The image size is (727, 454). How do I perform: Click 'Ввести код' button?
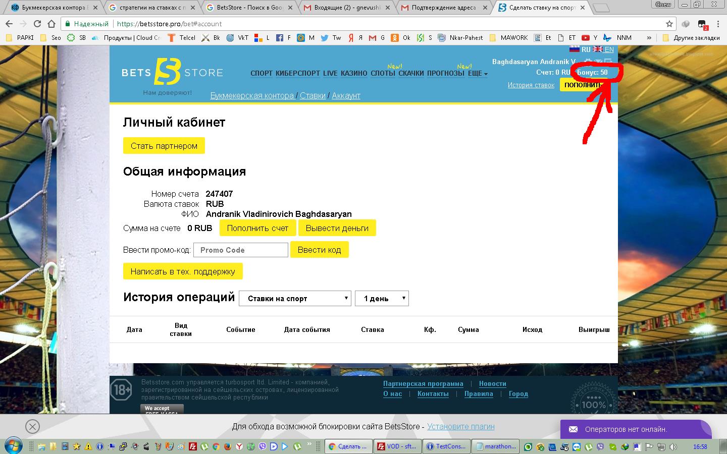click(319, 250)
